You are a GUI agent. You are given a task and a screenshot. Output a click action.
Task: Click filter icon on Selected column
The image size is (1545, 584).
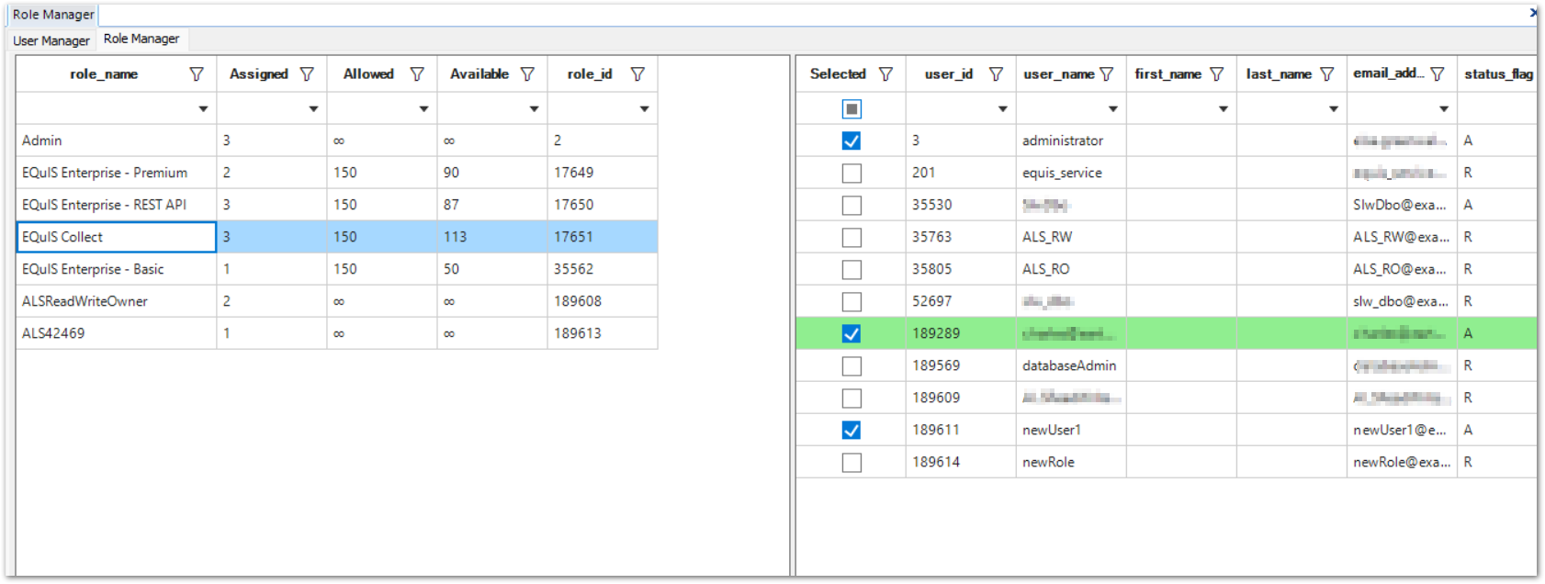pyautogui.click(x=885, y=74)
